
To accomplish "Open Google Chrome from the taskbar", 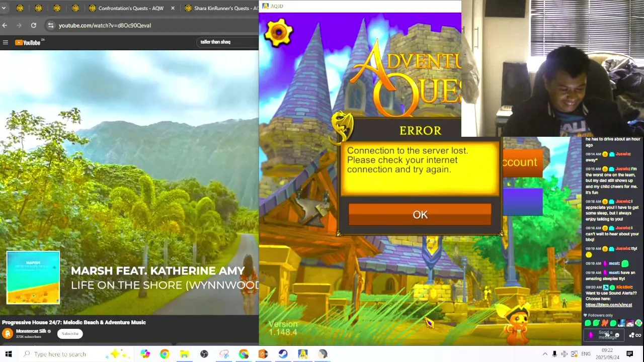I will (165, 354).
